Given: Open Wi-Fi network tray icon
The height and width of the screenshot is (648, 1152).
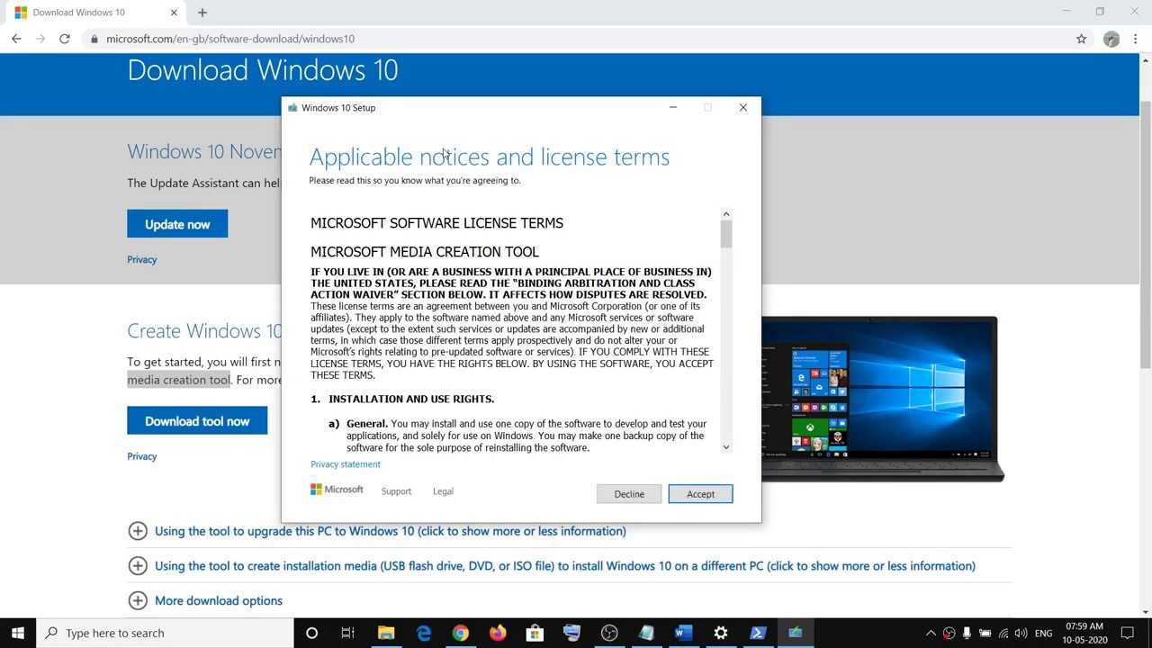Looking at the screenshot, I should click(1003, 633).
